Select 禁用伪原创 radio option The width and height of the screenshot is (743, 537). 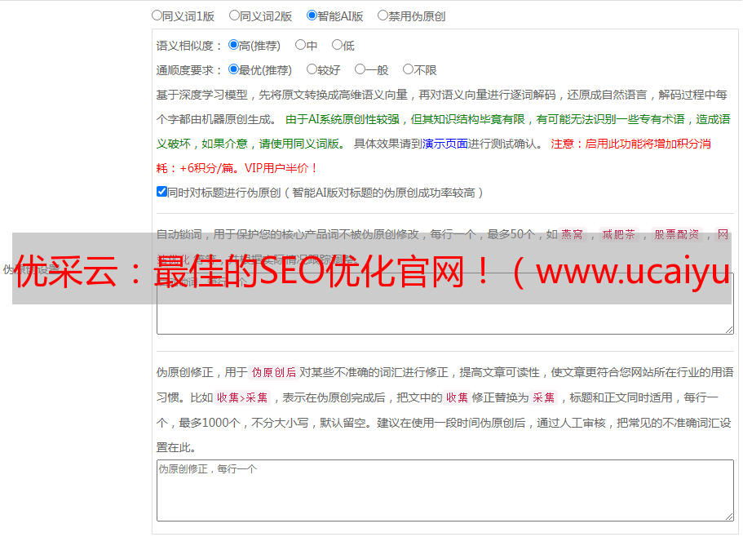pos(383,16)
